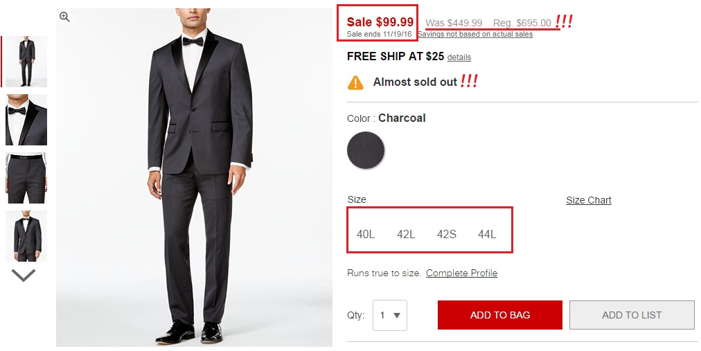The image size is (701, 351).
Task: Click the Add to List button
Action: (x=631, y=315)
